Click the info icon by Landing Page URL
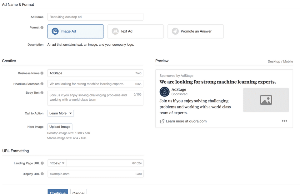The height and width of the screenshot is (194, 300). pos(42,163)
